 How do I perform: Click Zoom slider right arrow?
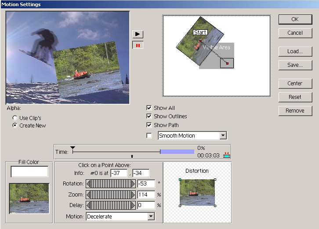pos(133,195)
